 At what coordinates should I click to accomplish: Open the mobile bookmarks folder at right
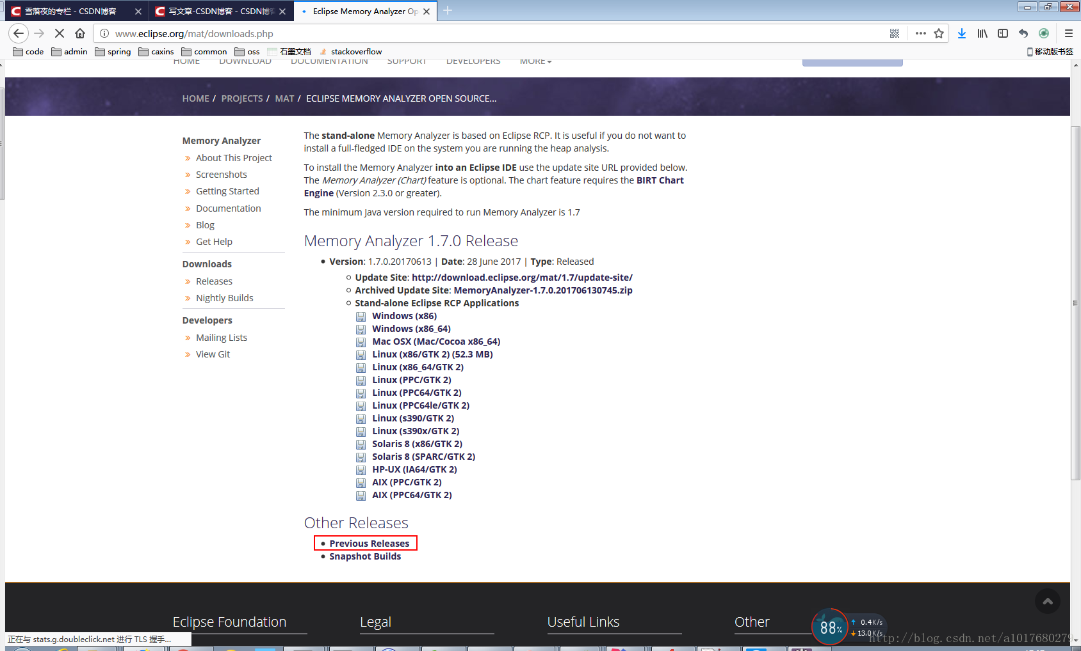[1050, 52]
